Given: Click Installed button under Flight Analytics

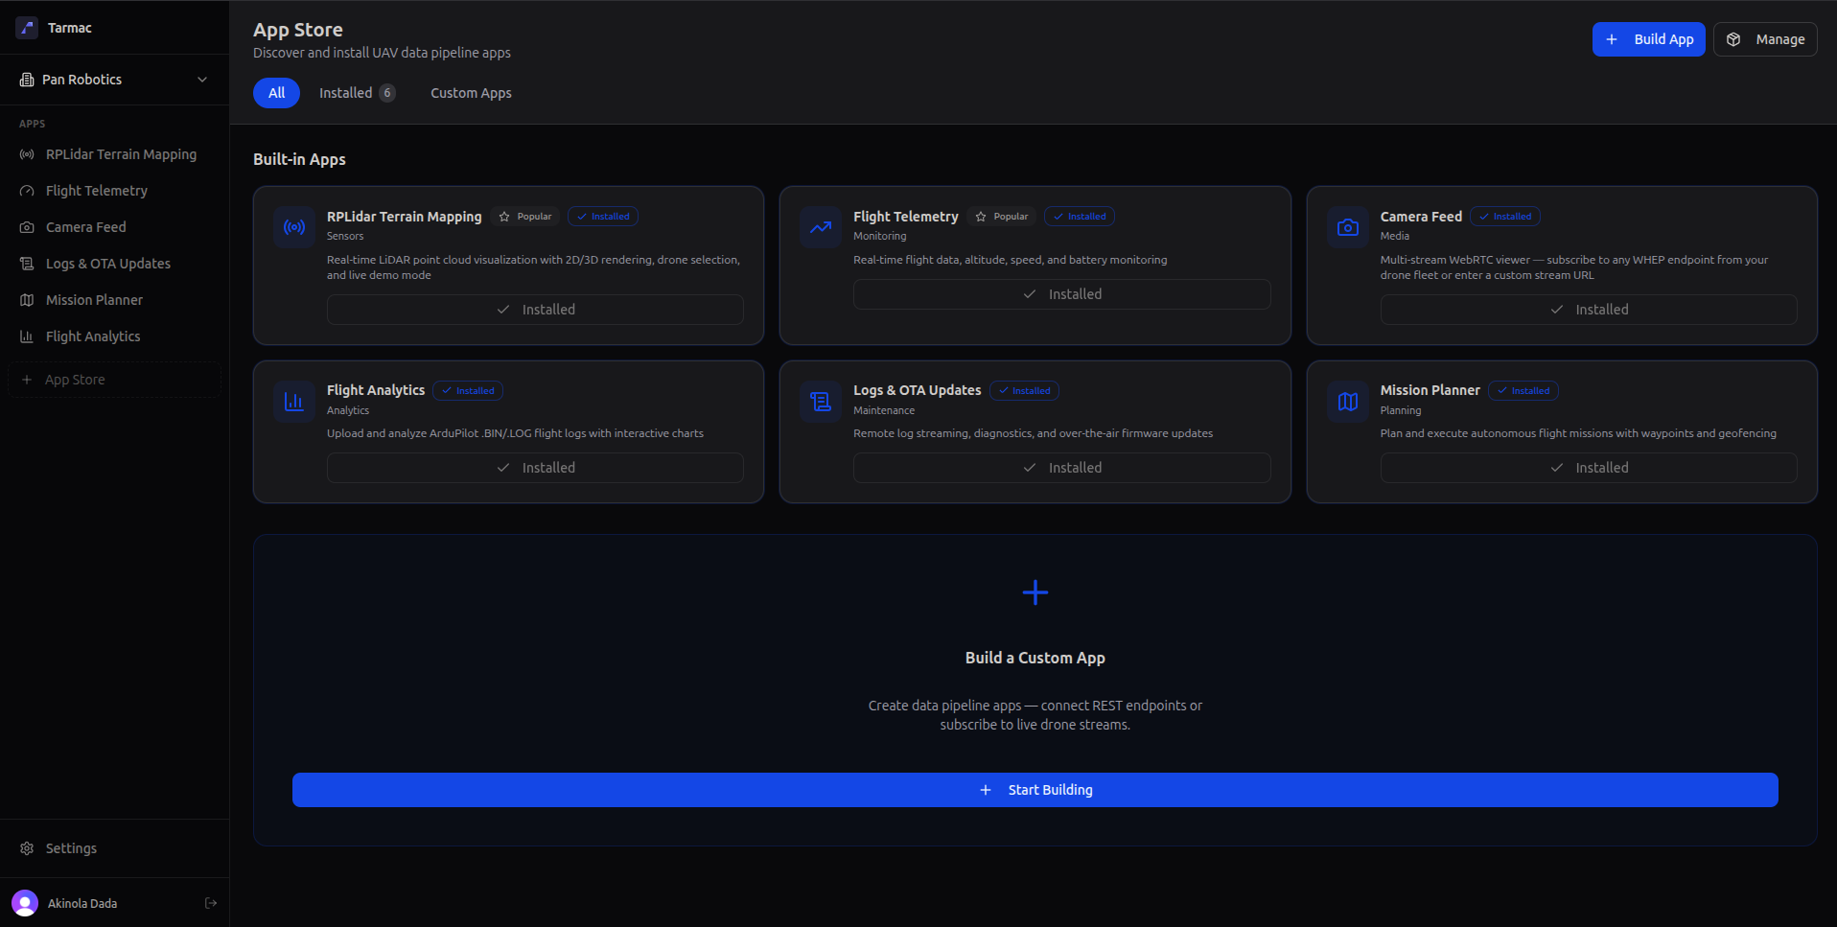Looking at the screenshot, I should 535,468.
